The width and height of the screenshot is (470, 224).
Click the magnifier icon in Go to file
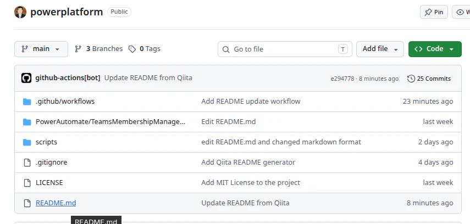pos(226,49)
